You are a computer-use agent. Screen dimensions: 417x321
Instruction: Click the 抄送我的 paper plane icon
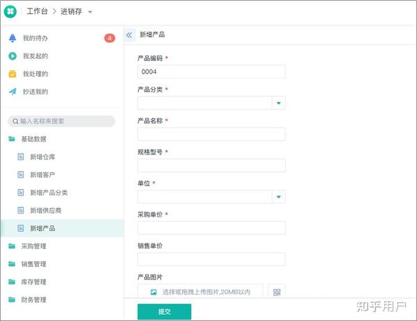pos(12,92)
